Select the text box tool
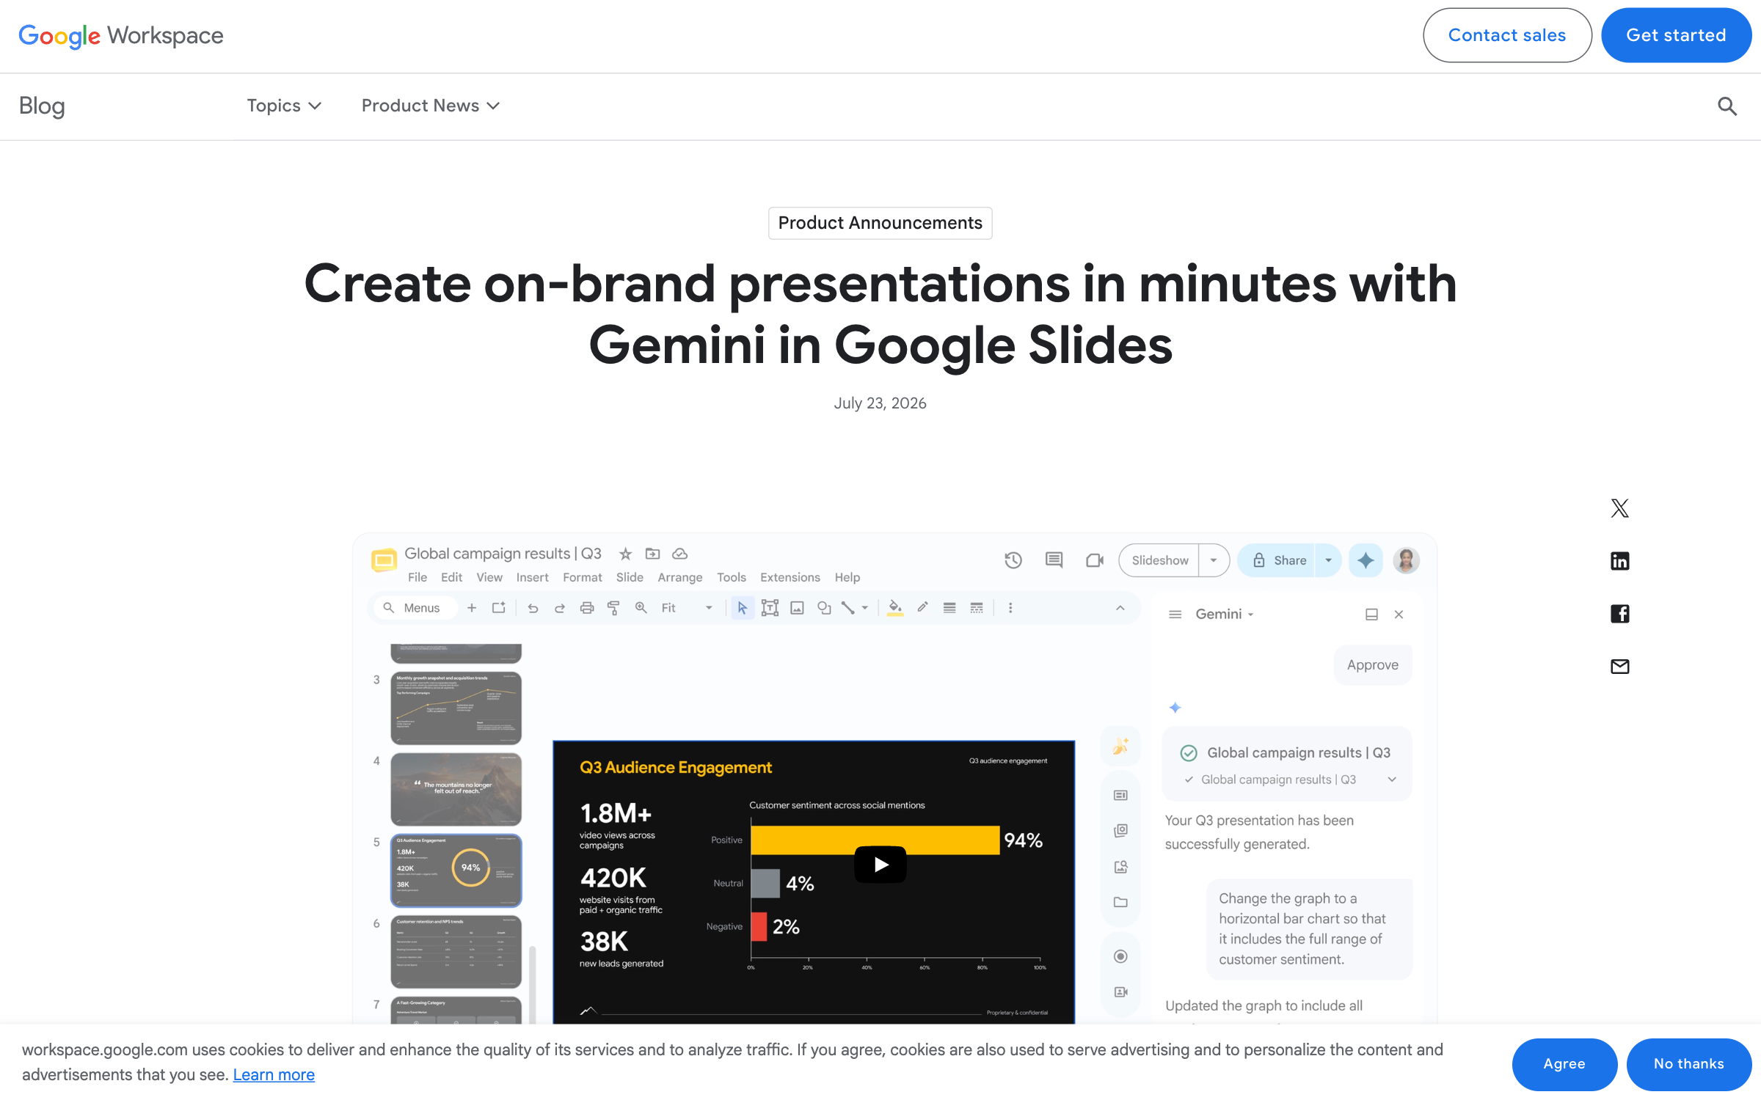Viewport: 1761px width, 1100px height. pos(770,608)
